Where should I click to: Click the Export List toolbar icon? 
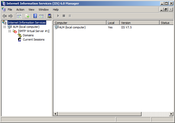[x=27, y=16]
